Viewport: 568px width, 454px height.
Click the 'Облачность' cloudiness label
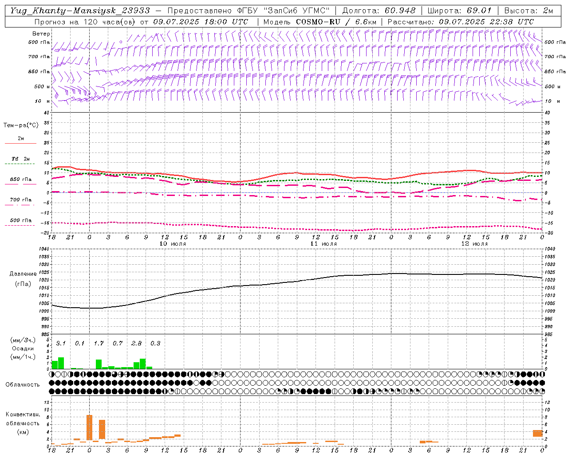coord(23,385)
